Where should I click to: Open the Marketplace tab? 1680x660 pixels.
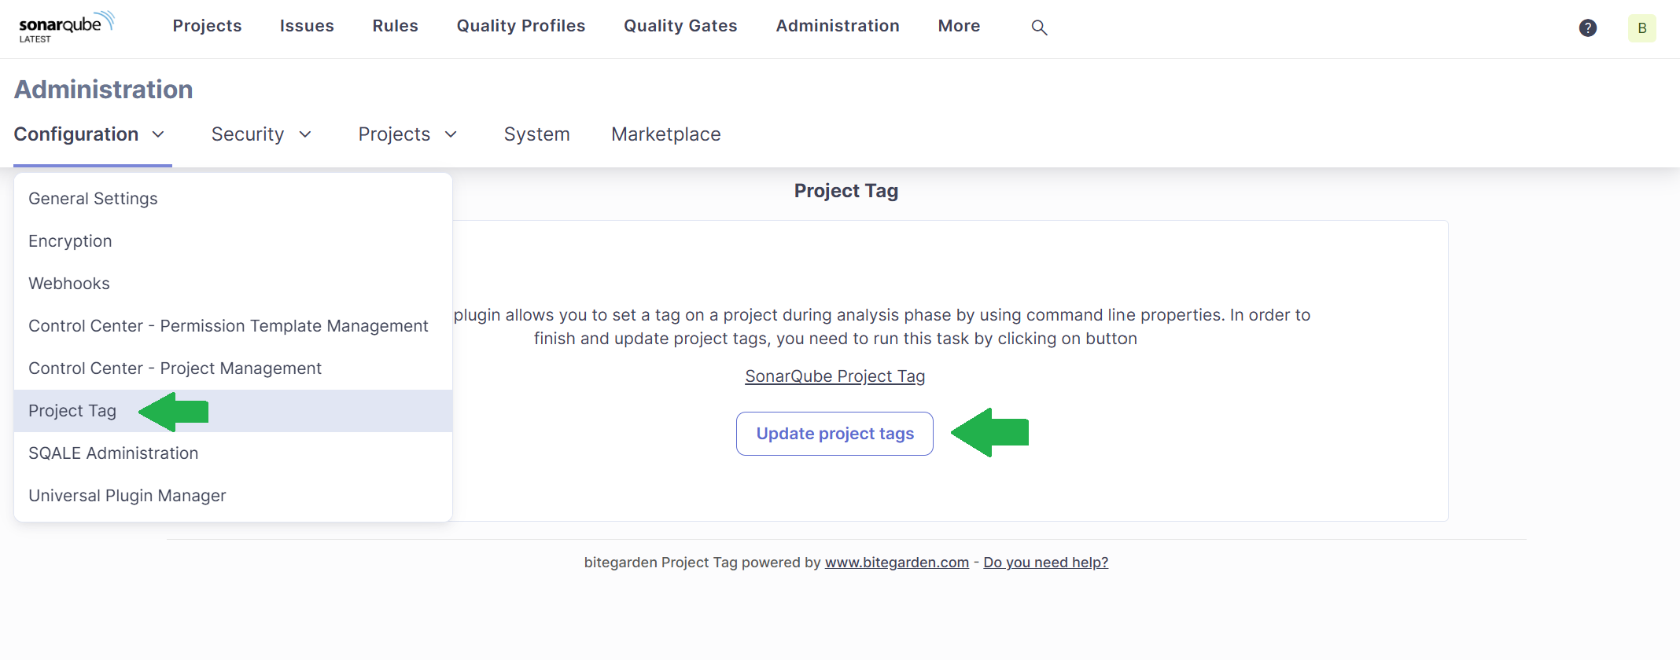[x=665, y=134]
